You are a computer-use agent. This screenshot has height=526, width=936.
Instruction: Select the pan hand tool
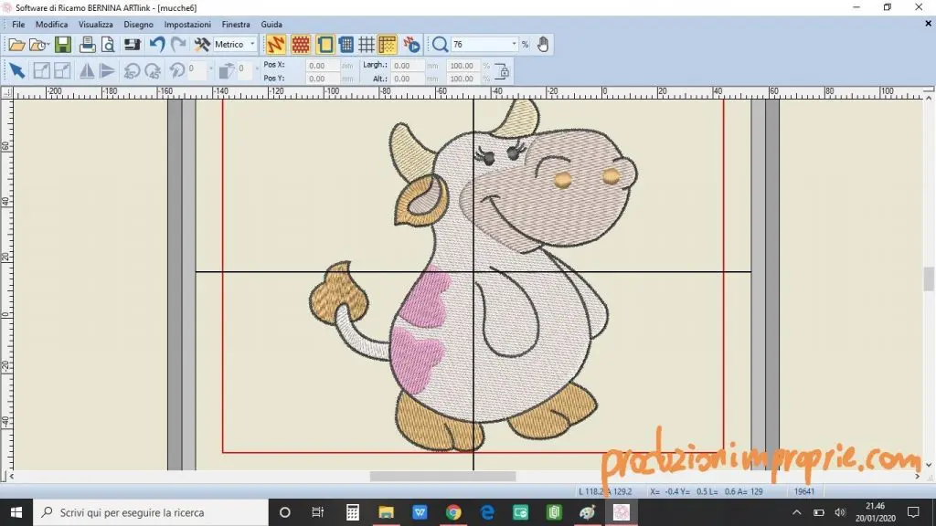tap(543, 44)
